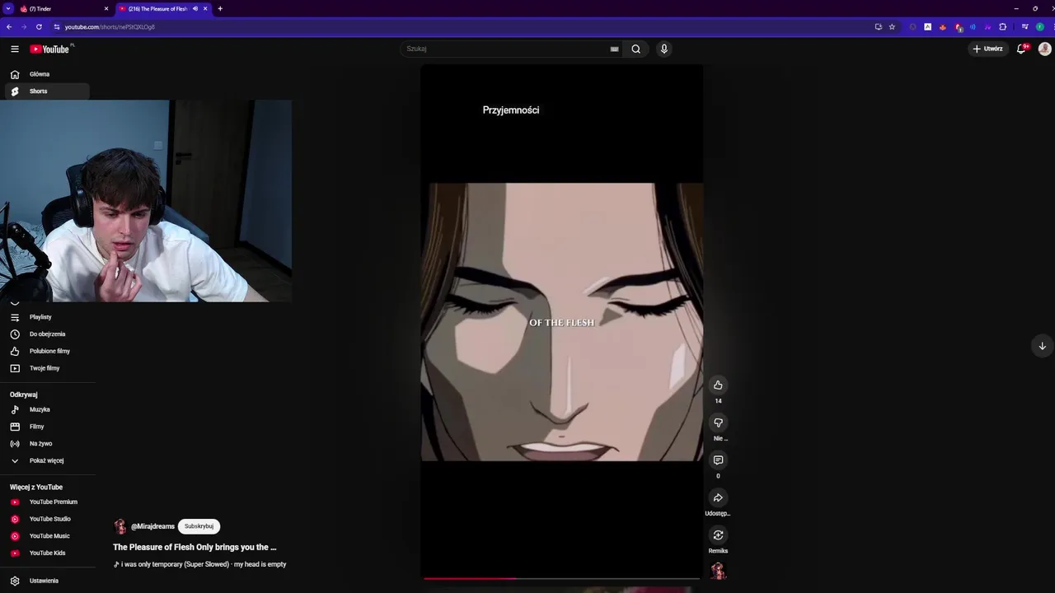Go back in browser history

9,27
